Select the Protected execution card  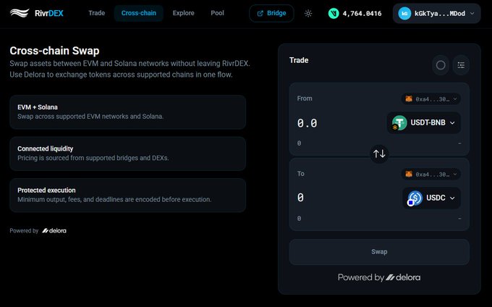(x=128, y=195)
